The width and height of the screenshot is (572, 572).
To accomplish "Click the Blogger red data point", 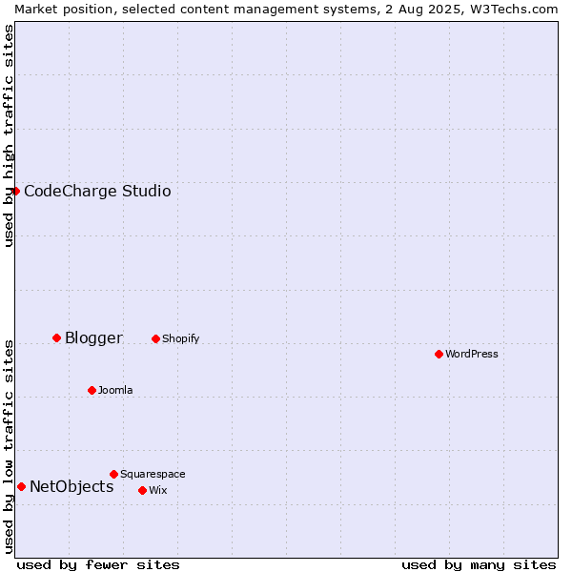I will click(x=56, y=338).
